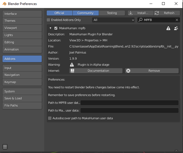
Task: Collapse the MakeHuman: mpfb add-on details
Action: coord(50,28)
